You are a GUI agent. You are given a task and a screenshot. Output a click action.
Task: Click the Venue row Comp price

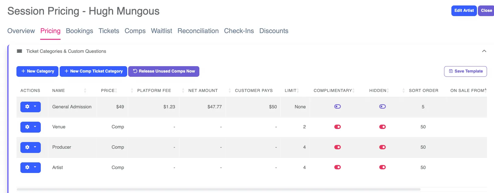pos(118,127)
